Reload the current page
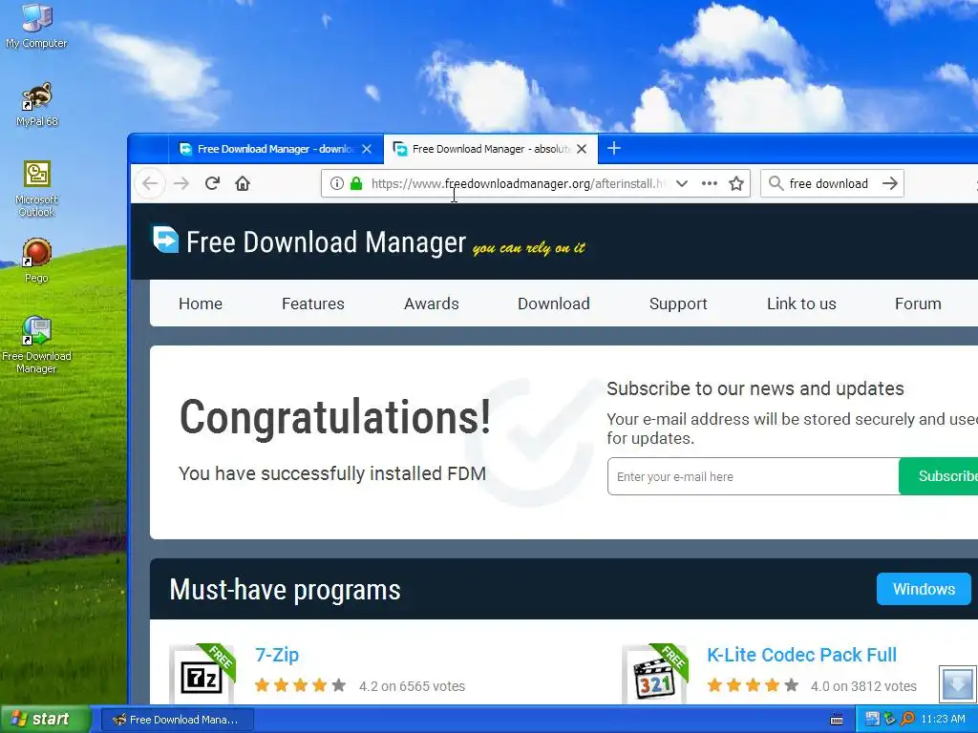 click(212, 183)
